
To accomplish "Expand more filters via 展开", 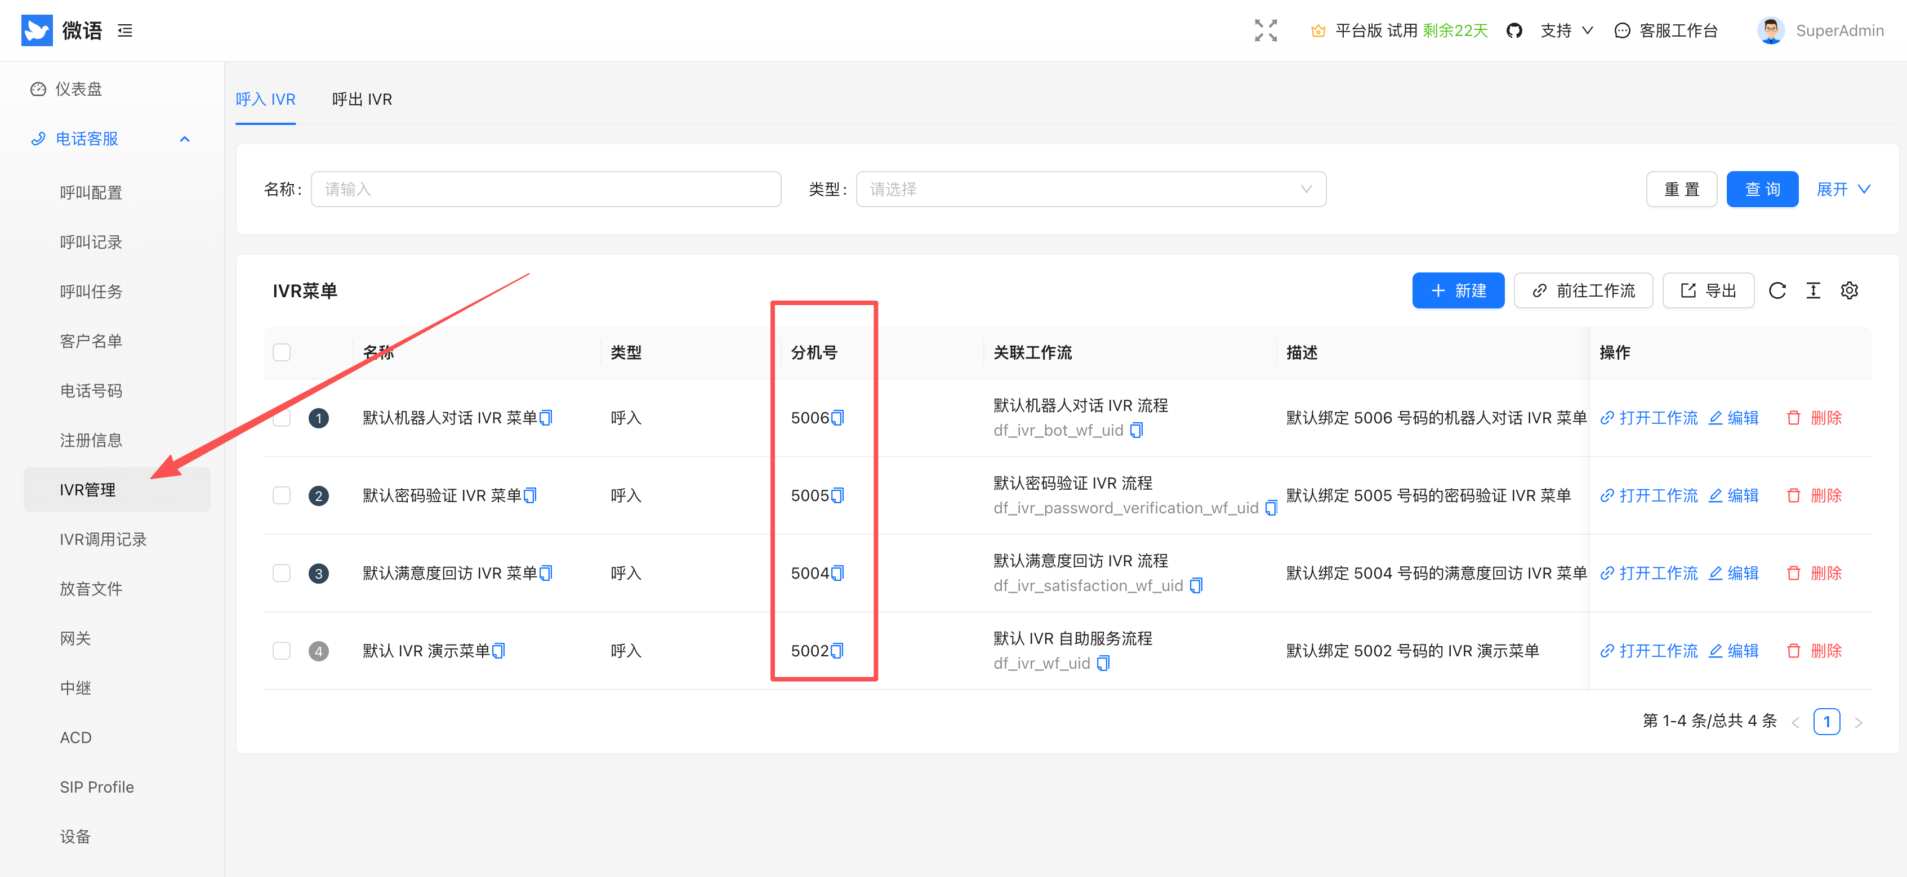I will coord(1843,190).
